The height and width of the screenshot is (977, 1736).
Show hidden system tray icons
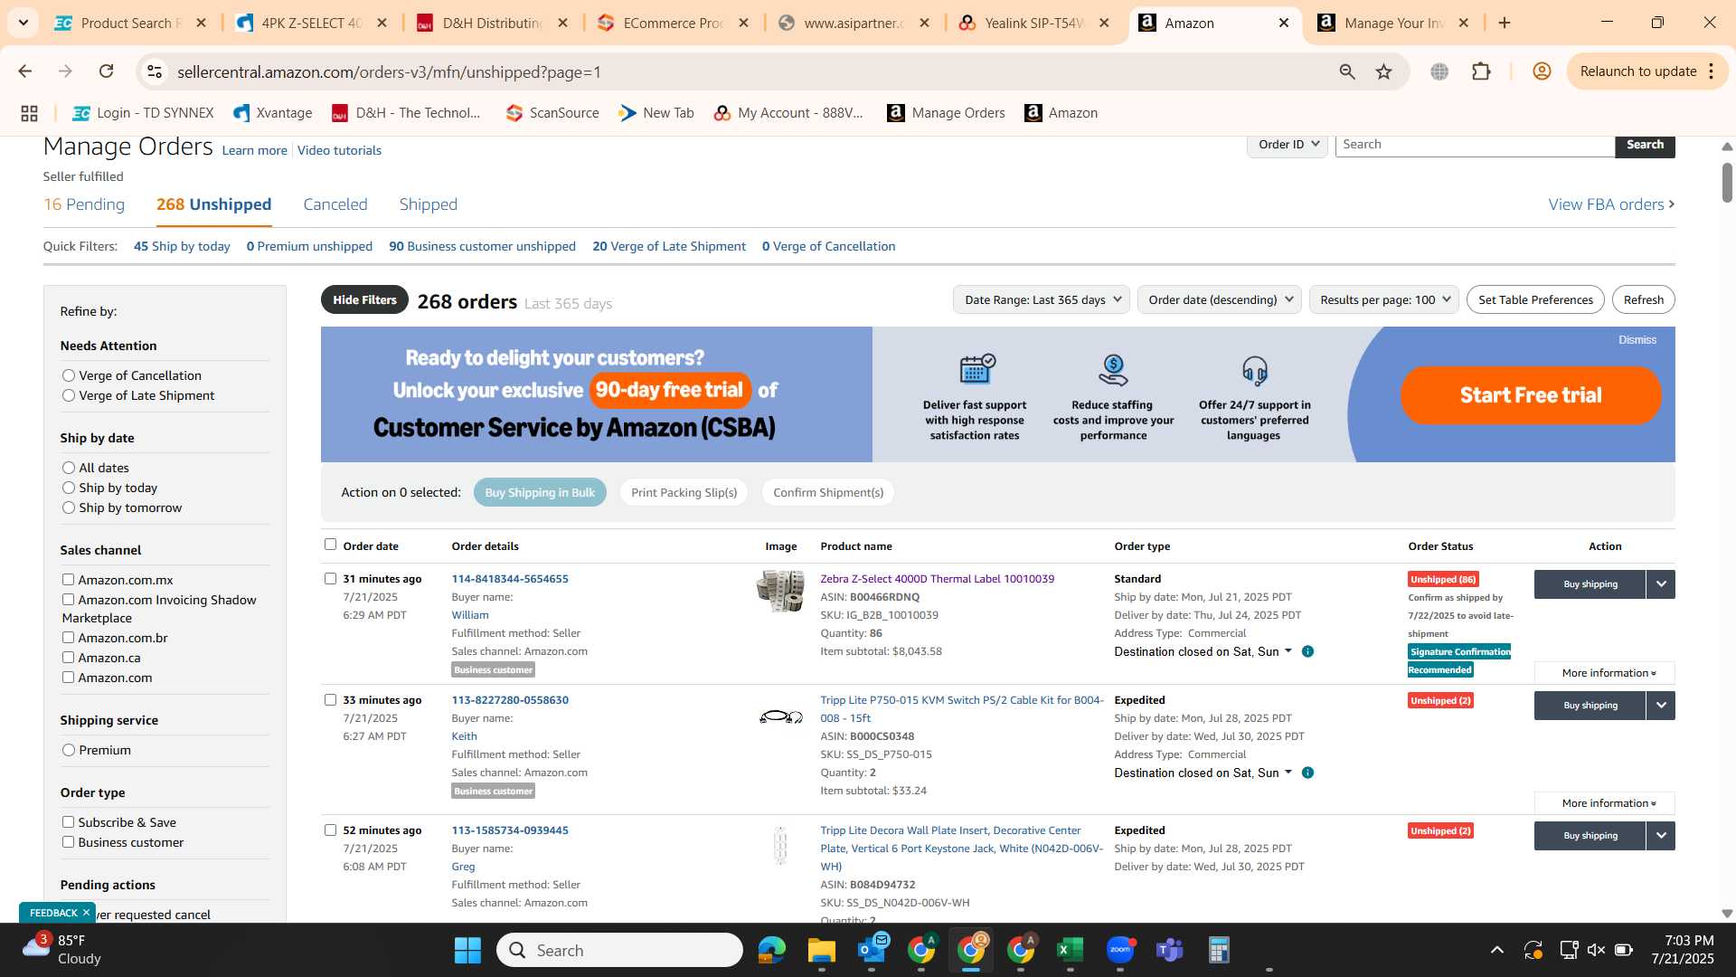pyautogui.click(x=1497, y=950)
